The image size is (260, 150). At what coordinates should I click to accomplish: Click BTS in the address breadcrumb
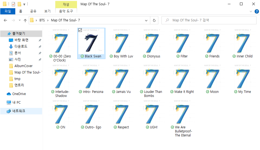[x=42, y=20]
